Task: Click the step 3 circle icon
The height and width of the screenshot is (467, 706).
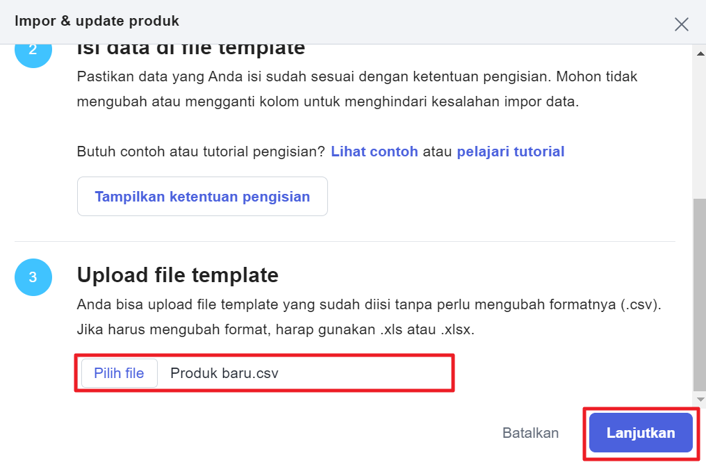Action: click(x=33, y=277)
